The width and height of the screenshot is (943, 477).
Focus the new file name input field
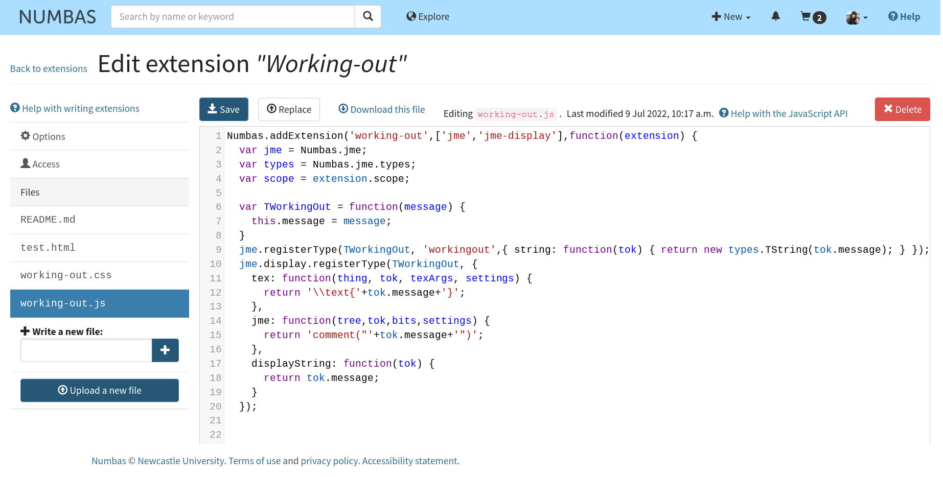[x=86, y=350]
